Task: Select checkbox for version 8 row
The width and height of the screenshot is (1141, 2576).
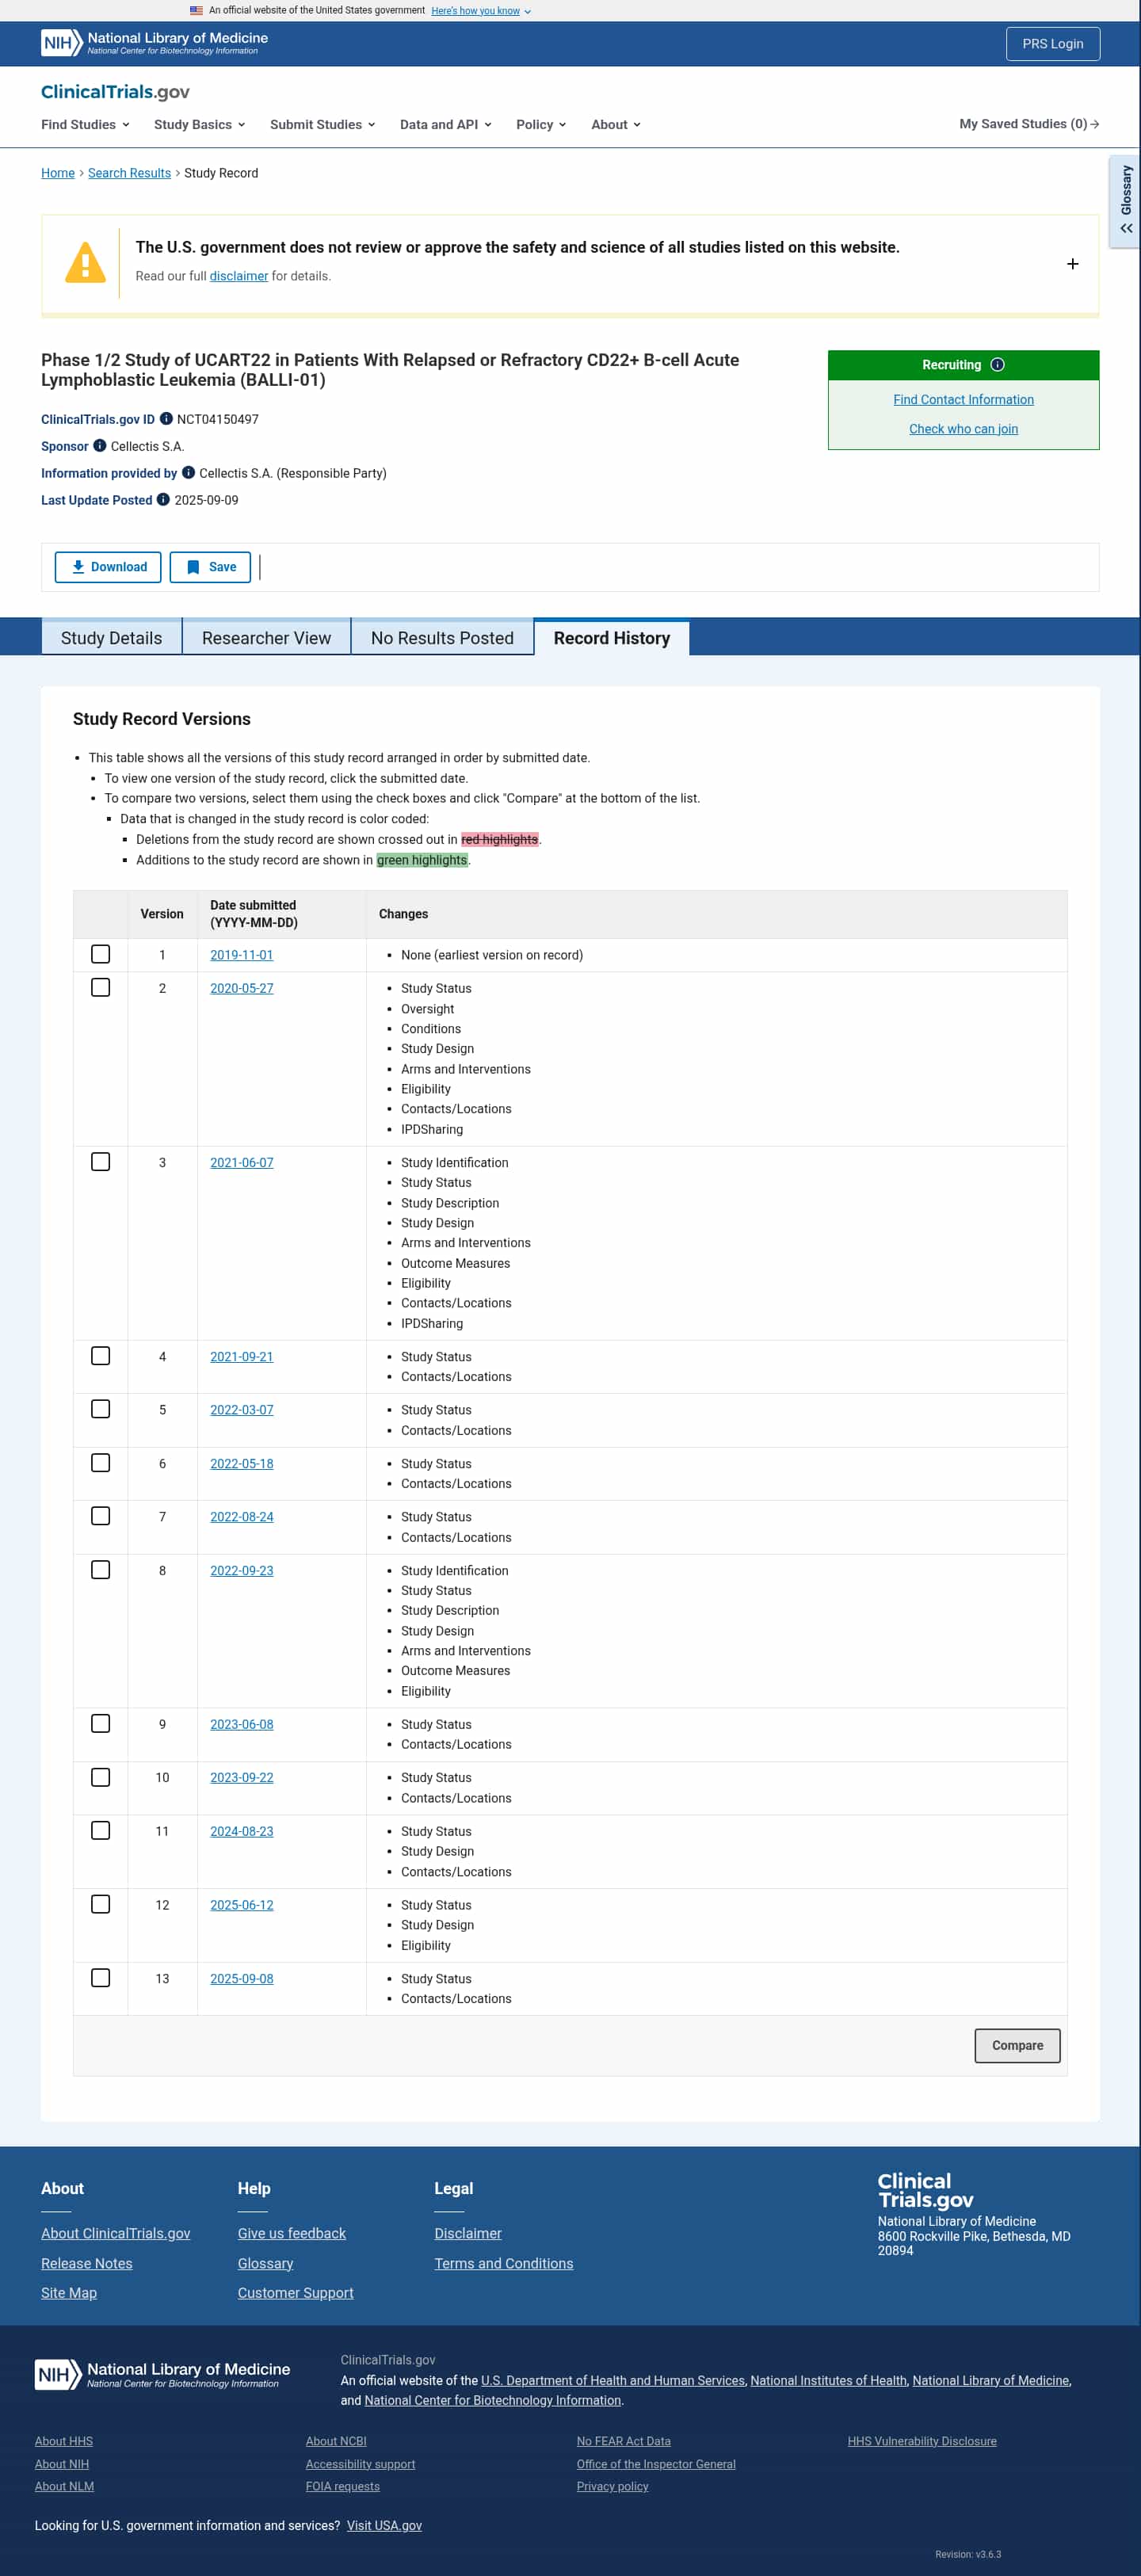Action: pos(101,1570)
